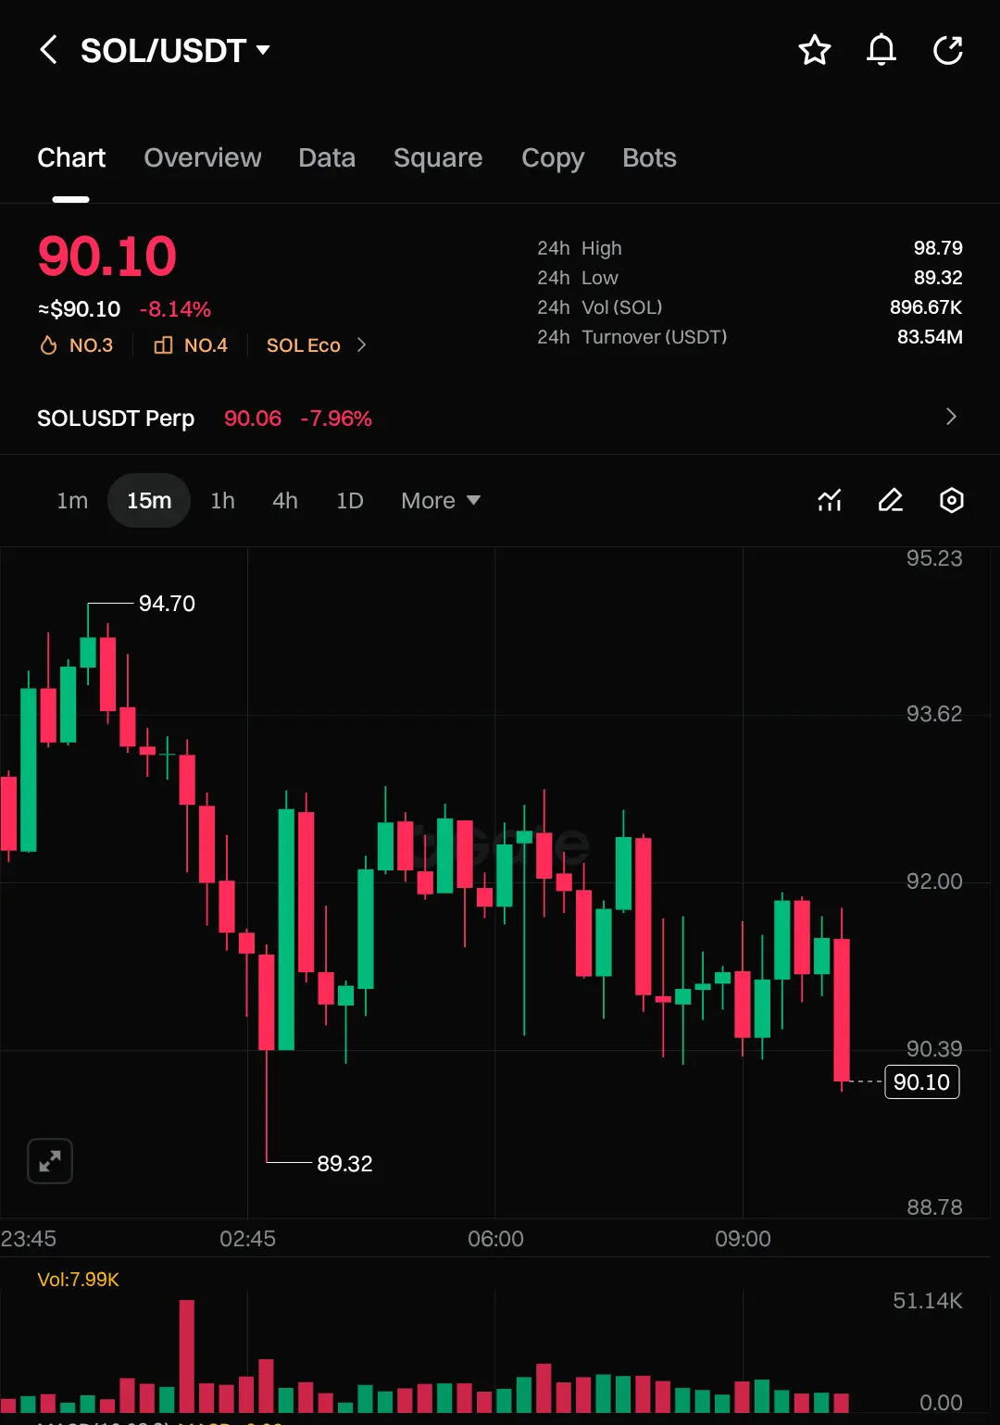Viewport: 1000px width, 1425px height.
Task: Select the 1m timeframe
Action: tap(72, 501)
